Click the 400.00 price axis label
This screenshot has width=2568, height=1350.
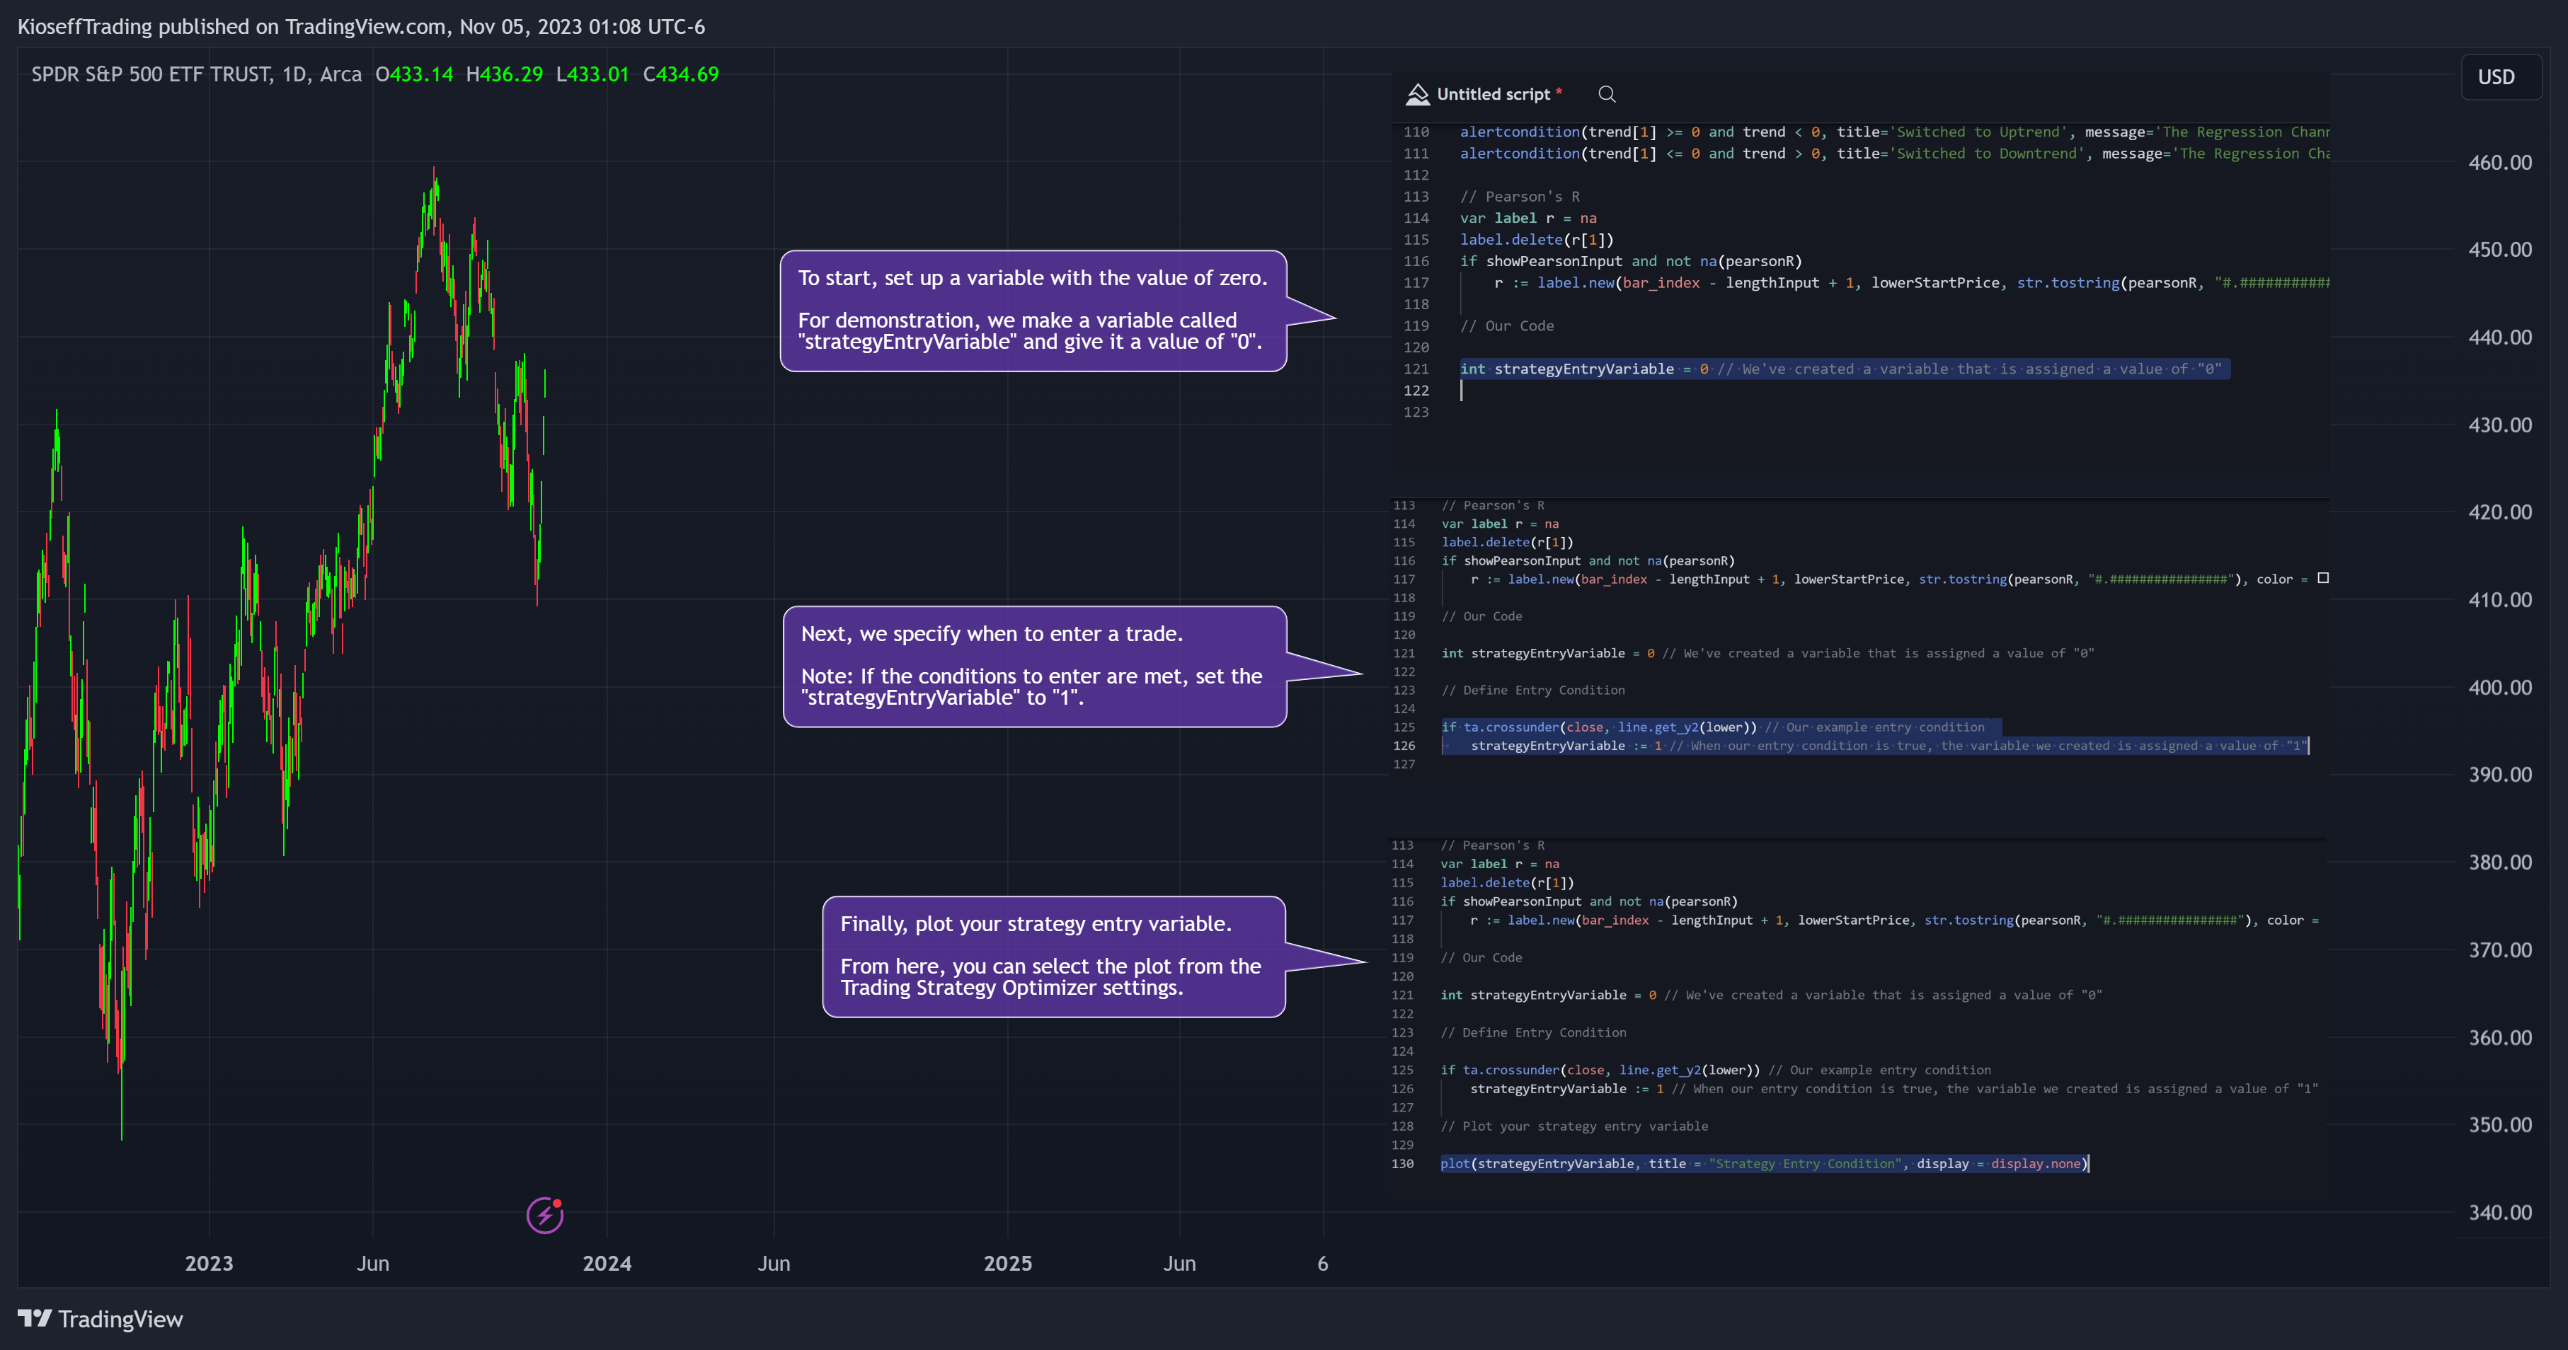click(2499, 688)
